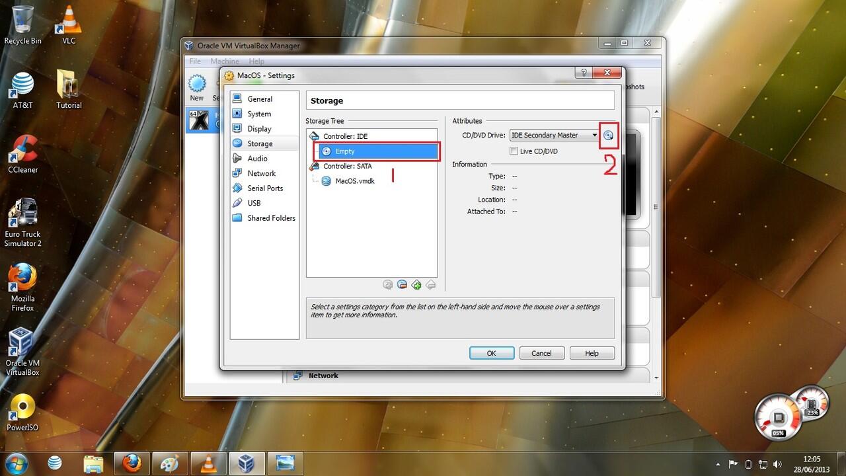
Task: Click the taskbar clock showing 12:05
Action: (812, 463)
